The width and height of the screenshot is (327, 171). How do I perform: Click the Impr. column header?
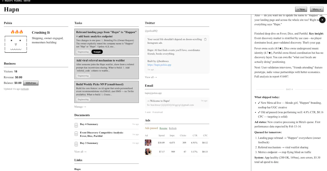click(172, 135)
